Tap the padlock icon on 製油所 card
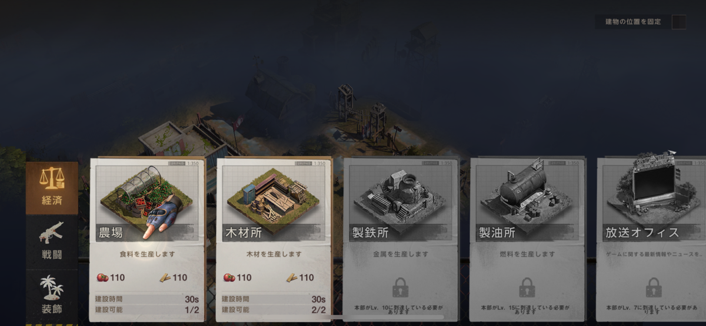The image size is (706, 326). [527, 287]
